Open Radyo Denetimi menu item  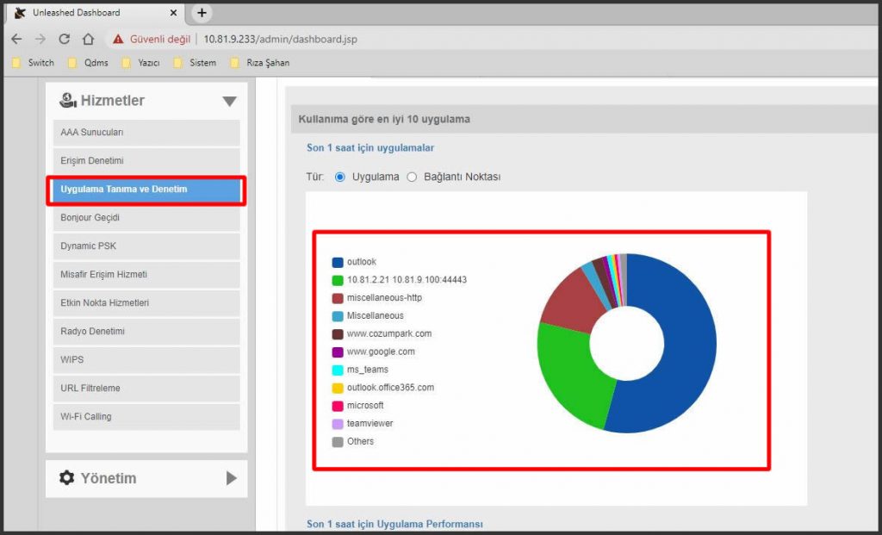pos(146,332)
